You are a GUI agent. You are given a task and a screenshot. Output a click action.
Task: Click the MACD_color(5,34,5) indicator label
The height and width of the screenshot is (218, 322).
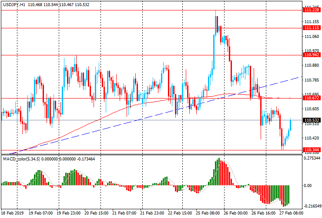22,159
